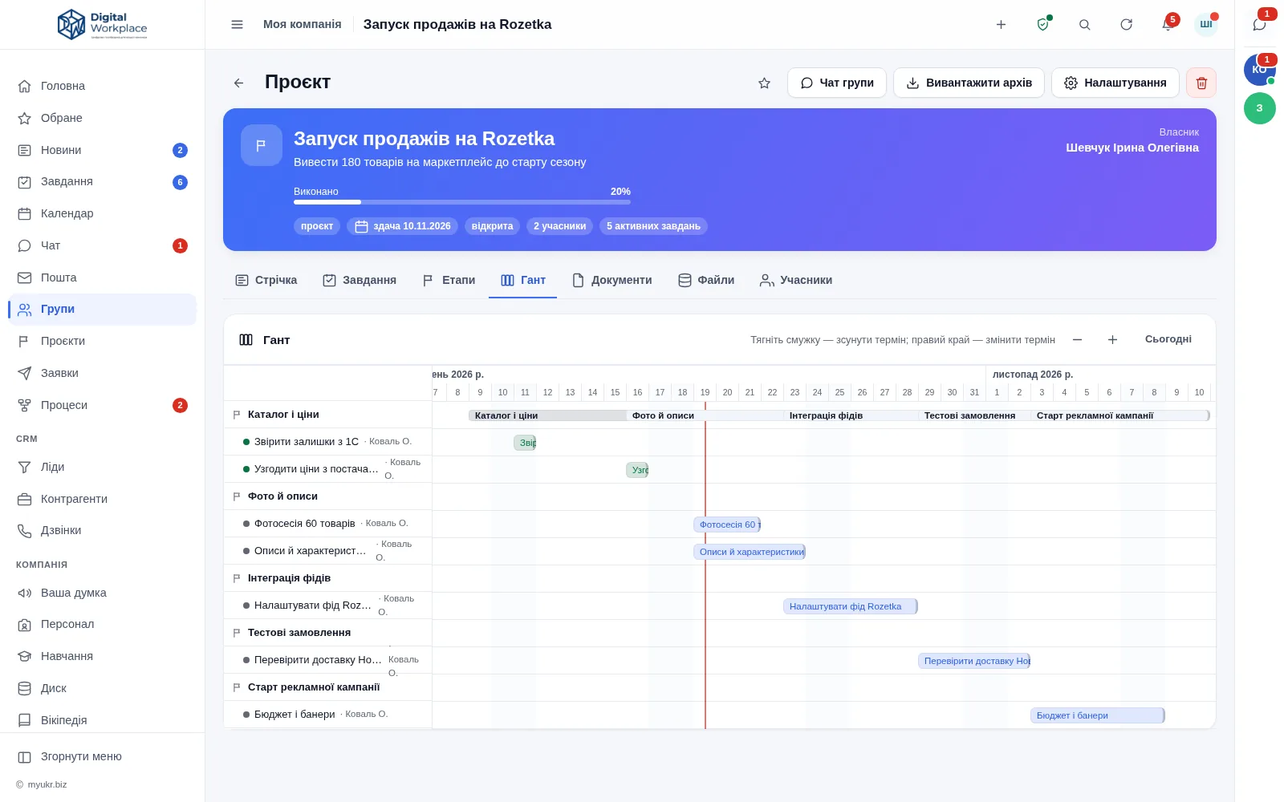Image resolution: width=1284 pixels, height=802 pixels.
Task: Collapse the sidebar via Згорнути меню
Action: 103,756
